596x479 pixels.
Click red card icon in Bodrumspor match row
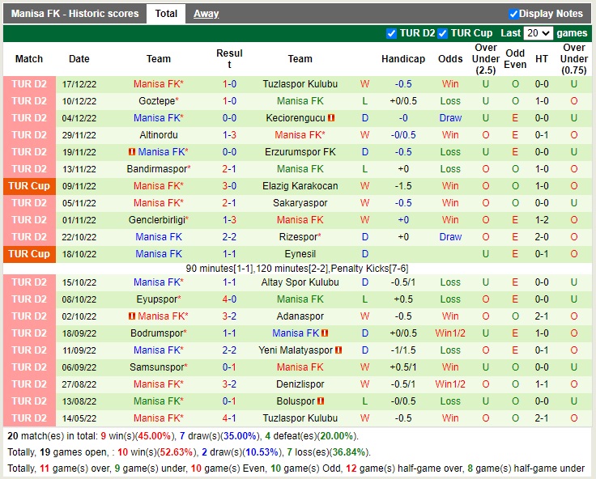(325, 333)
